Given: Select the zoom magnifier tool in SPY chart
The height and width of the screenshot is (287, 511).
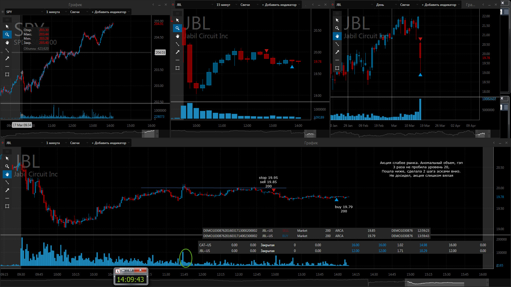Looking at the screenshot, I should 7,35.
